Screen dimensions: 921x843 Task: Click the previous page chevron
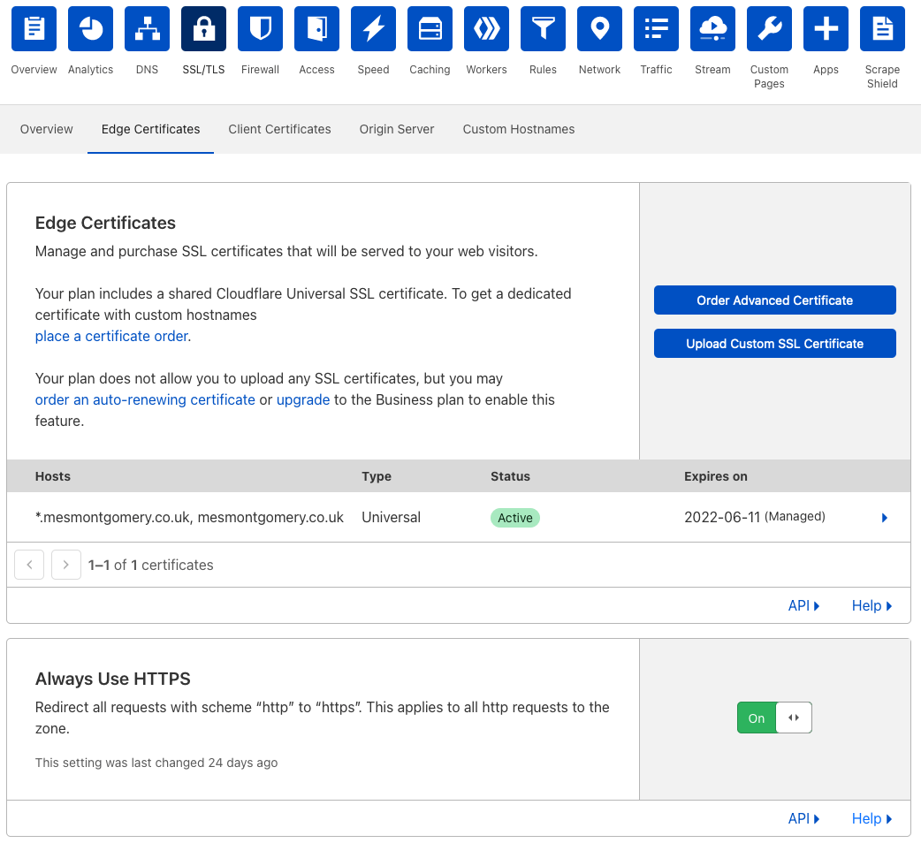pyautogui.click(x=29, y=564)
